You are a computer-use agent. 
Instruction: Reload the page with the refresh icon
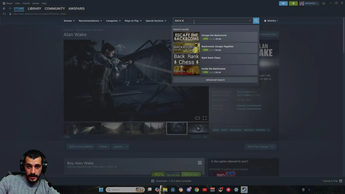[x=4, y=14]
